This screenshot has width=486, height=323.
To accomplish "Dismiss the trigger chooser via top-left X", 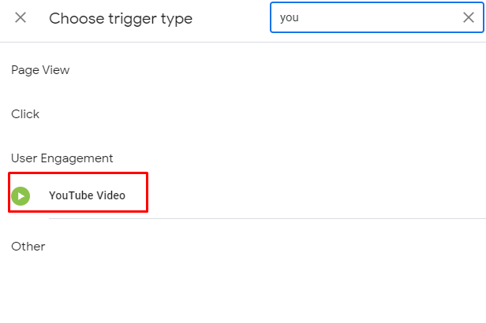I will 21,17.
